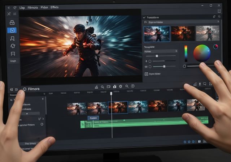The image size is (231, 162).
Task: Expand the hamburger menu in the left sidebar
Action: click(15, 14)
